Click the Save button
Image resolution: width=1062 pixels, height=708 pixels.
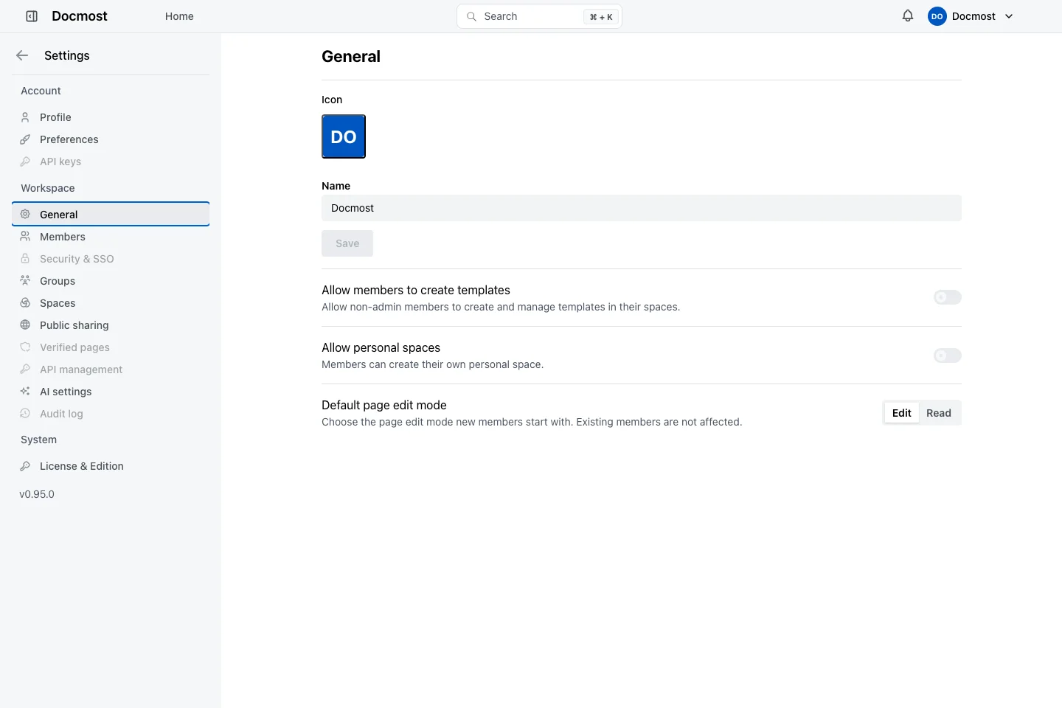point(347,243)
